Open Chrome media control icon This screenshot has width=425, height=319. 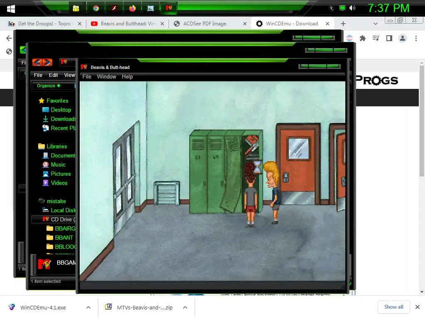coord(376,38)
